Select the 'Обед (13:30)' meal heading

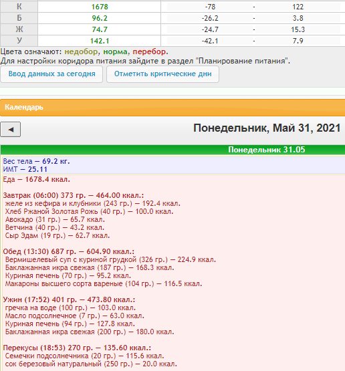coord(69,251)
